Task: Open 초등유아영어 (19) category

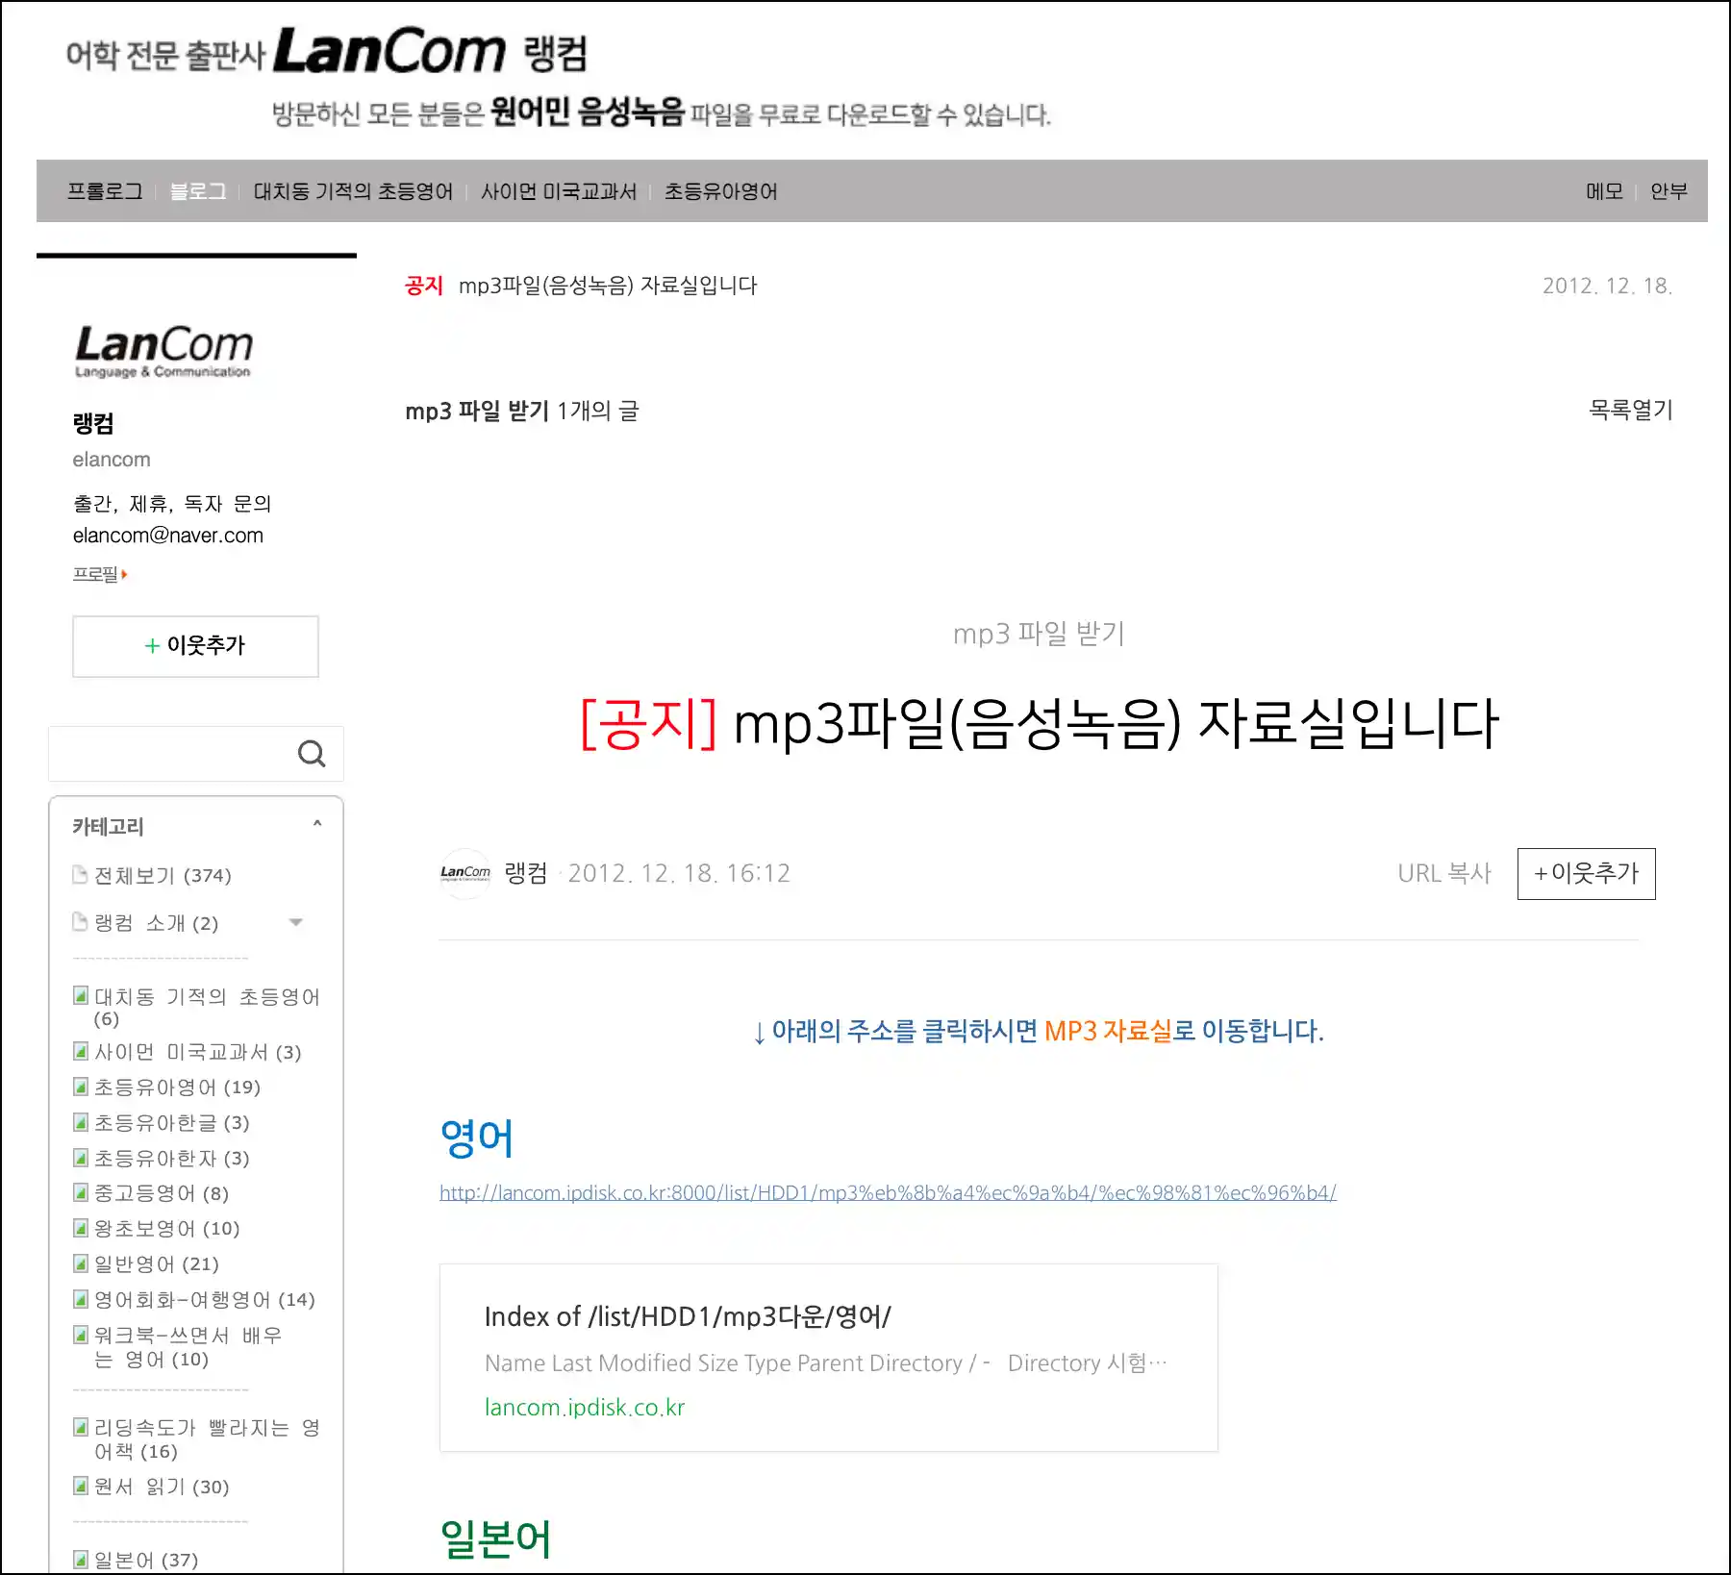Action: coord(177,1087)
